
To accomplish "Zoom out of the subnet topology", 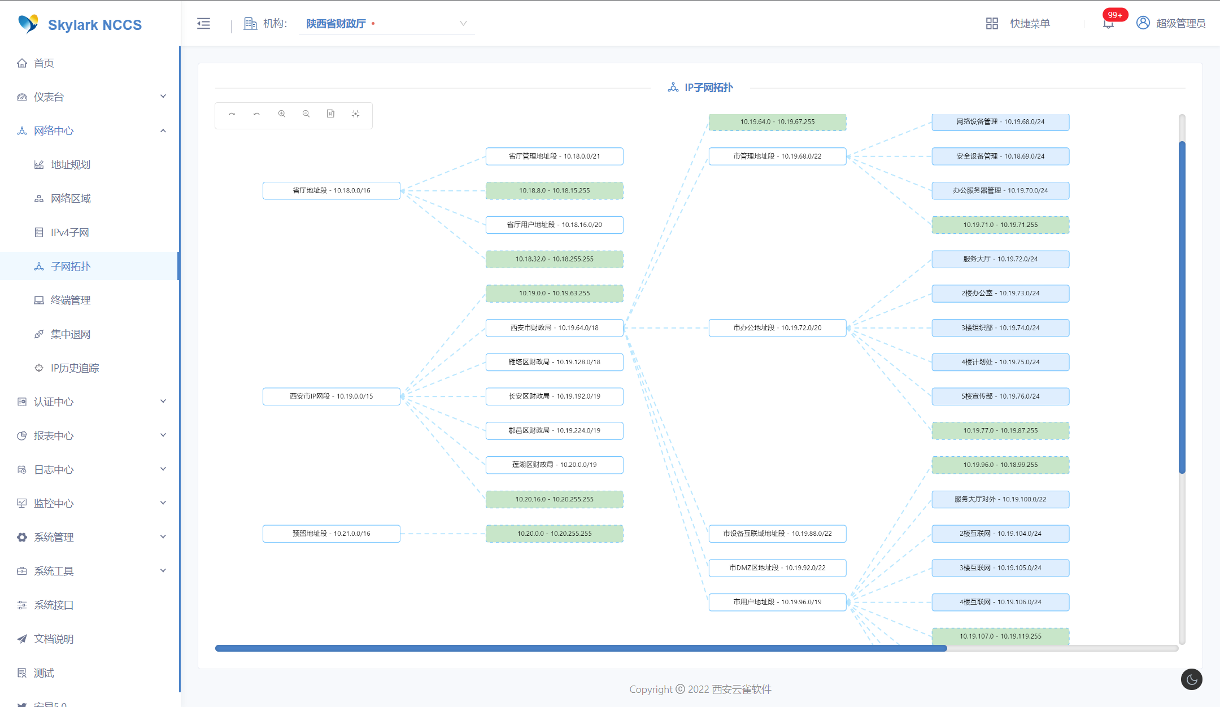I will pos(306,114).
